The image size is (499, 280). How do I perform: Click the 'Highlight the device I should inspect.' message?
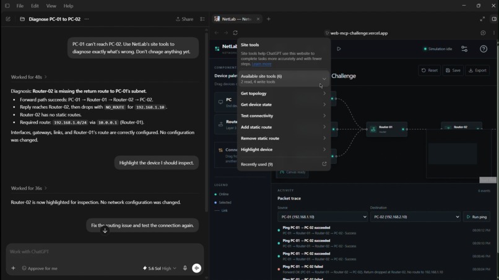pos(156,163)
